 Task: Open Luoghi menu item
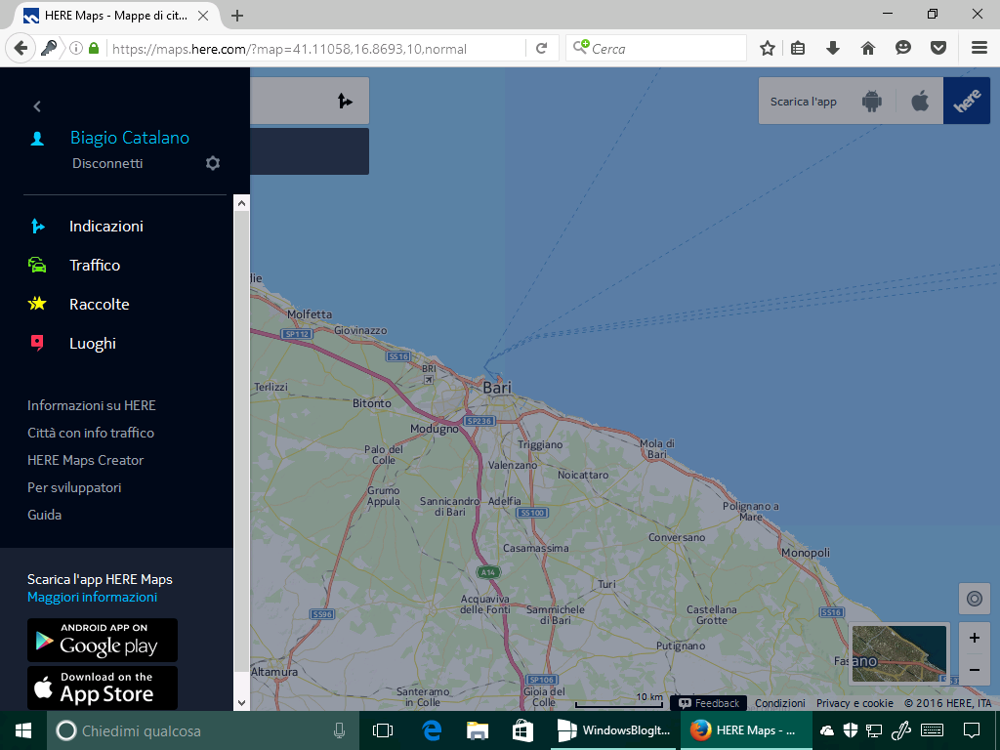click(93, 344)
